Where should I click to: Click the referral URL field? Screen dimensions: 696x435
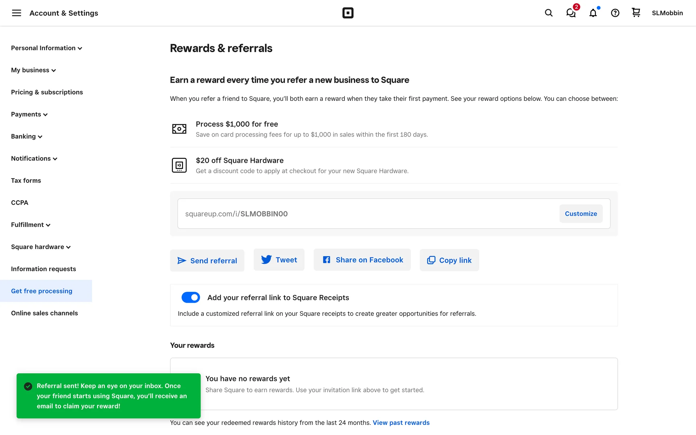362,214
